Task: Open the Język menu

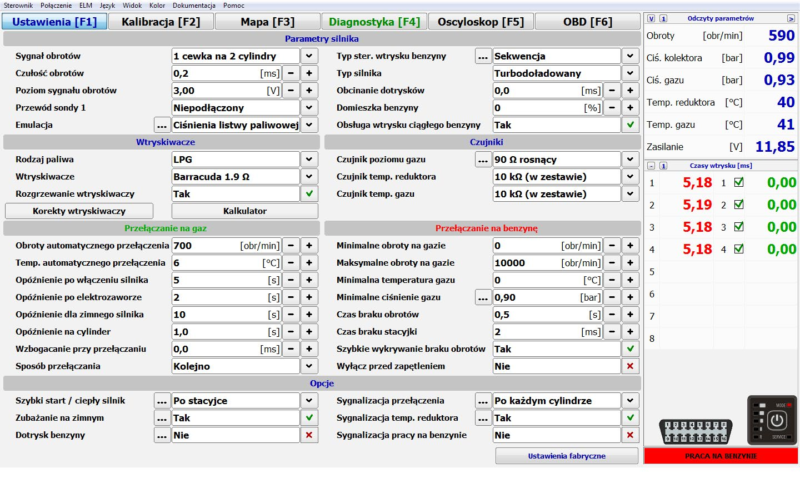Action: pyautogui.click(x=107, y=5)
